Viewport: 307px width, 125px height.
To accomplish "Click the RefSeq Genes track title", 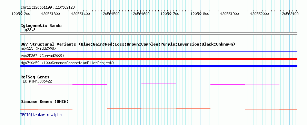I will (x=35, y=77).
